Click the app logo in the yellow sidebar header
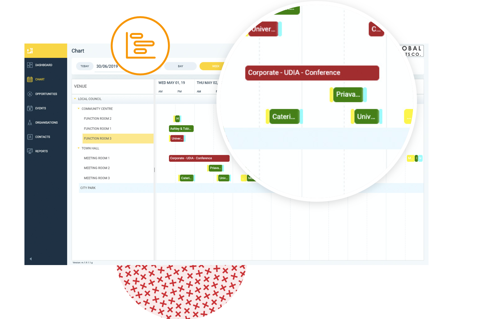Screen dimensions: 481x319 tap(30, 51)
